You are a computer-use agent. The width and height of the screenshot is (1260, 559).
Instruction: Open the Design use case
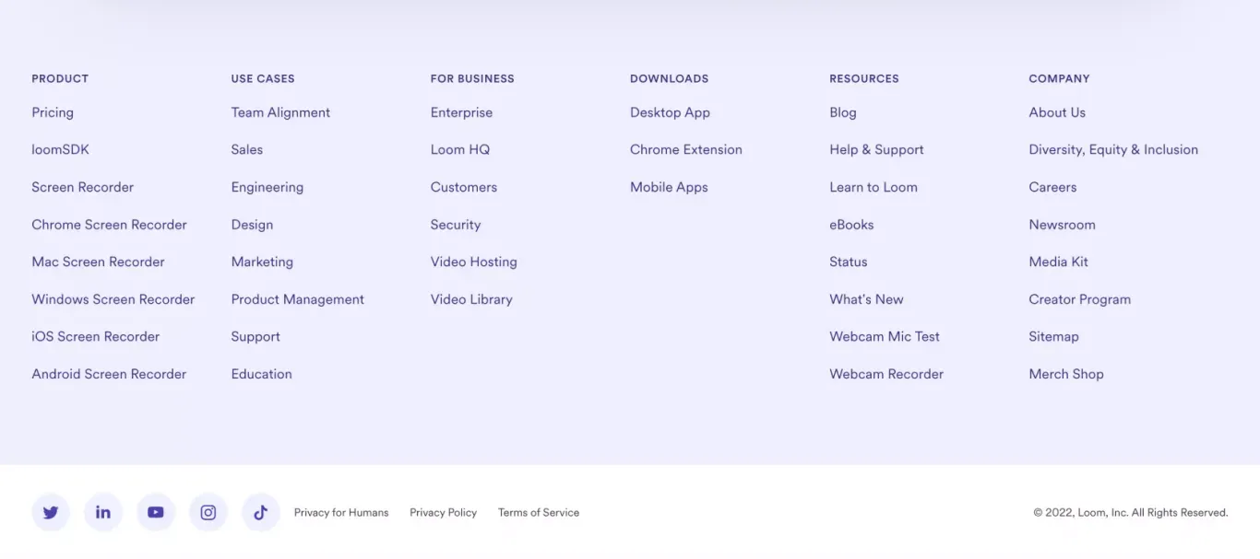[x=252, y=225]
